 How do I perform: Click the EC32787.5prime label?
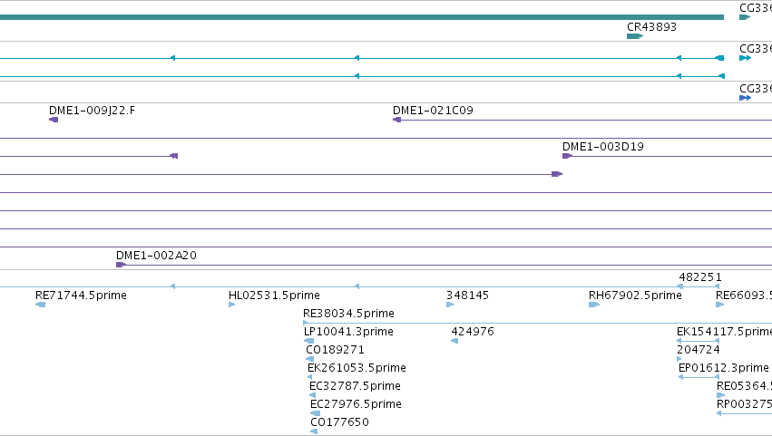point(355,386)
